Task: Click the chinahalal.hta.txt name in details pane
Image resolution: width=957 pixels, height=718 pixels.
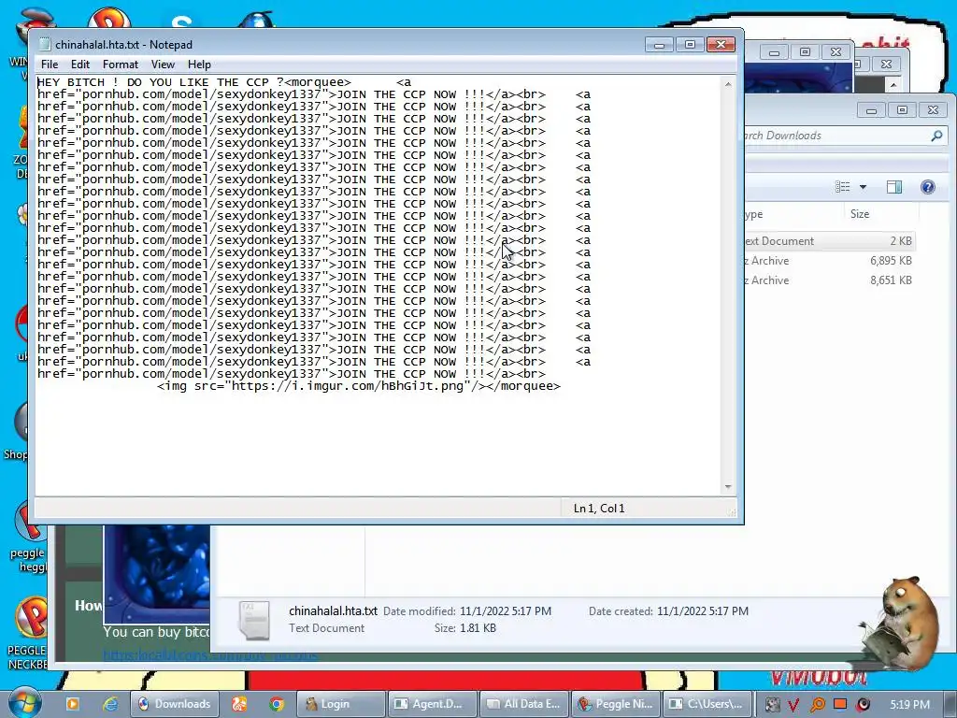Action: click(x=333, y=611)
